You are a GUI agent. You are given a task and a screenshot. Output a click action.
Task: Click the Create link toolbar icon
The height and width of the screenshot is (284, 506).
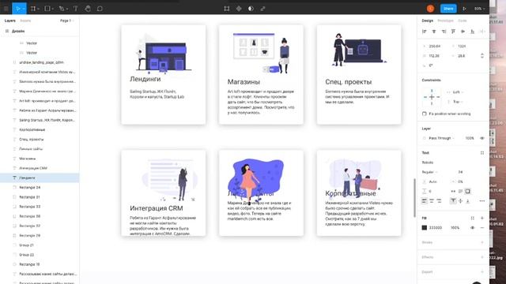tap(262, 9)
